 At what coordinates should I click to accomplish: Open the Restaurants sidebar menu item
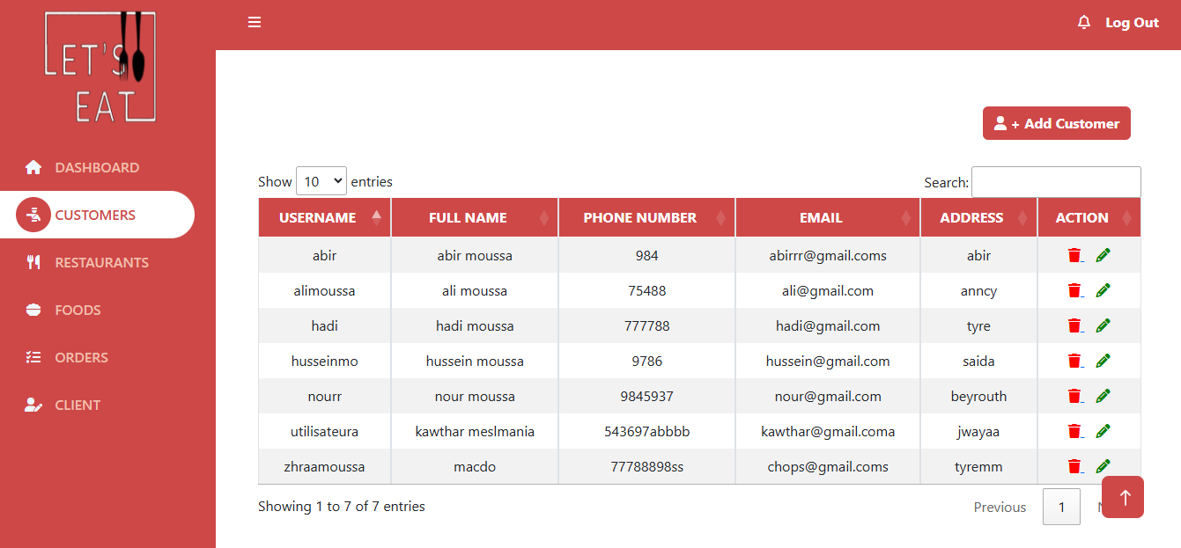pyautogui.click(x=101, y=262)
